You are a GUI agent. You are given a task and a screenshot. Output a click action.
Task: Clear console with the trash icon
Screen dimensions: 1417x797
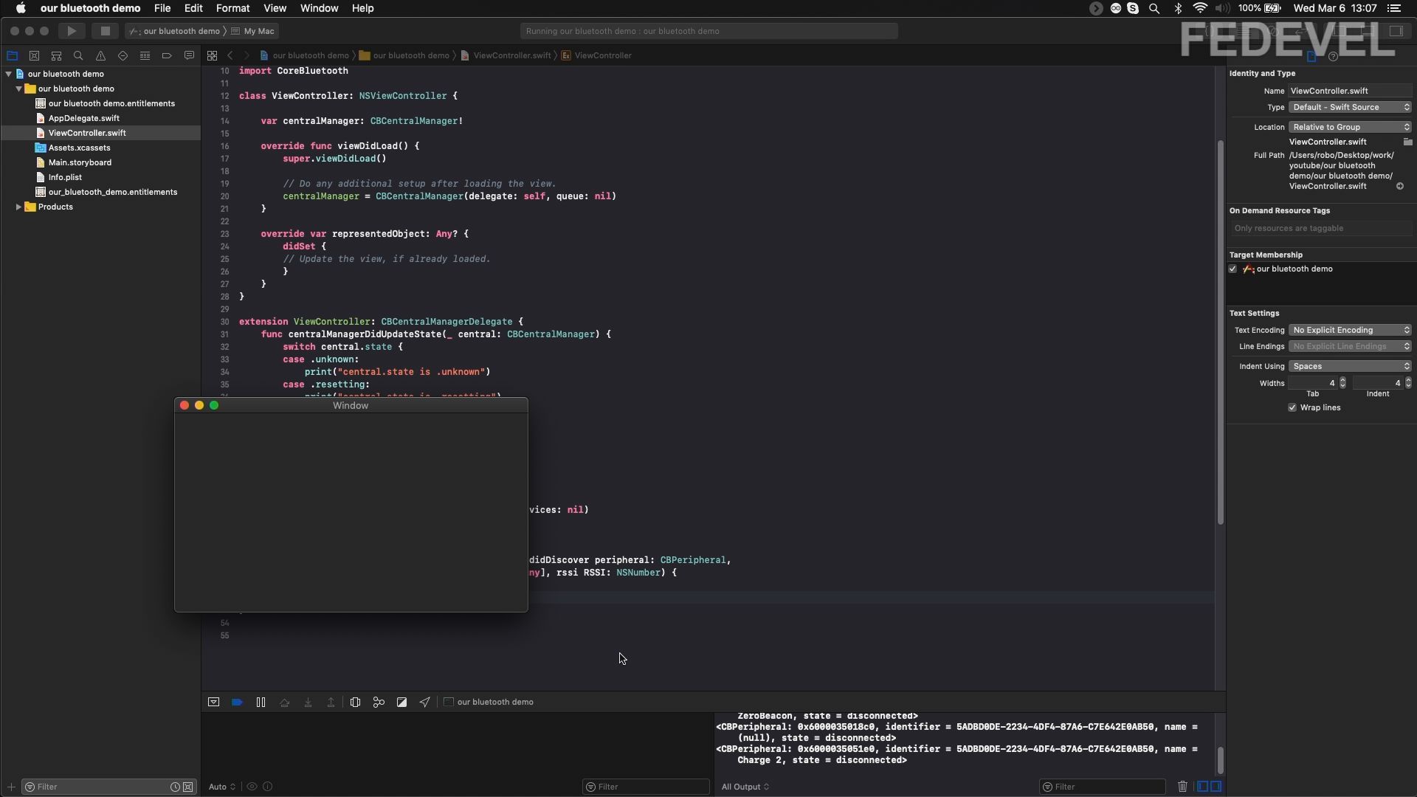1182,787
